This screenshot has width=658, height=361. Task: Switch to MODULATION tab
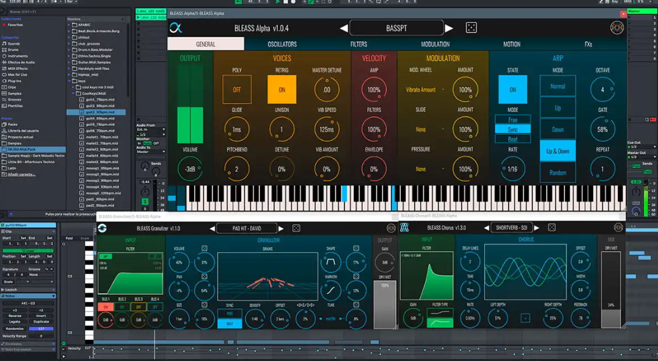tap(435, 44)
